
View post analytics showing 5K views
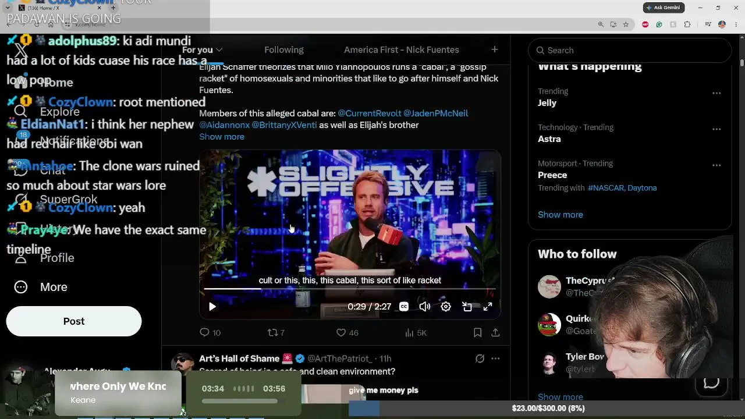pyautogui.click(x=416, y=333)
